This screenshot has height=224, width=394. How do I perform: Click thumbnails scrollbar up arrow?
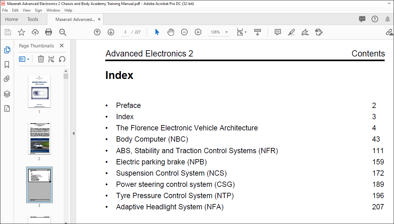click(66, 71)
